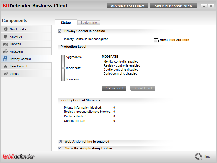Viewport: 217px width, 163px height.
Task: Toggle Show the Antiphishing Toolbar checkbox
Action: tap(60, 148)
